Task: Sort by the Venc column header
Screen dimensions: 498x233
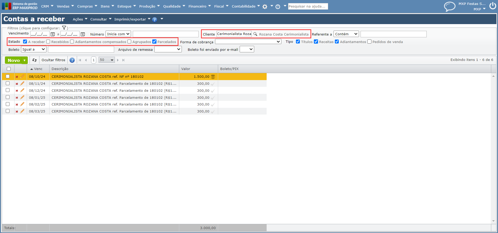Action: pos(38,69)
